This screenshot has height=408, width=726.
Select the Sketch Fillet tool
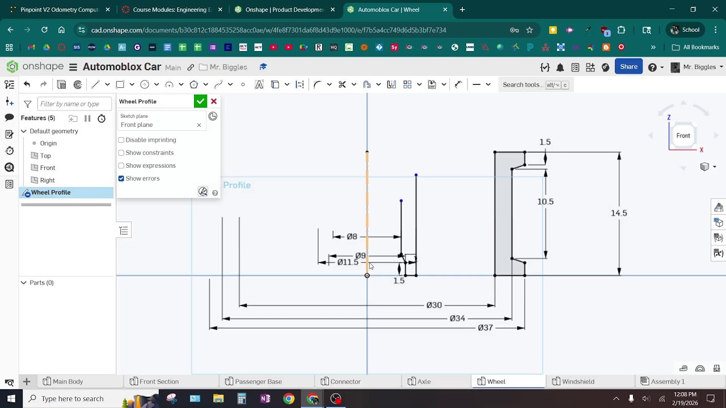[318, 84]
